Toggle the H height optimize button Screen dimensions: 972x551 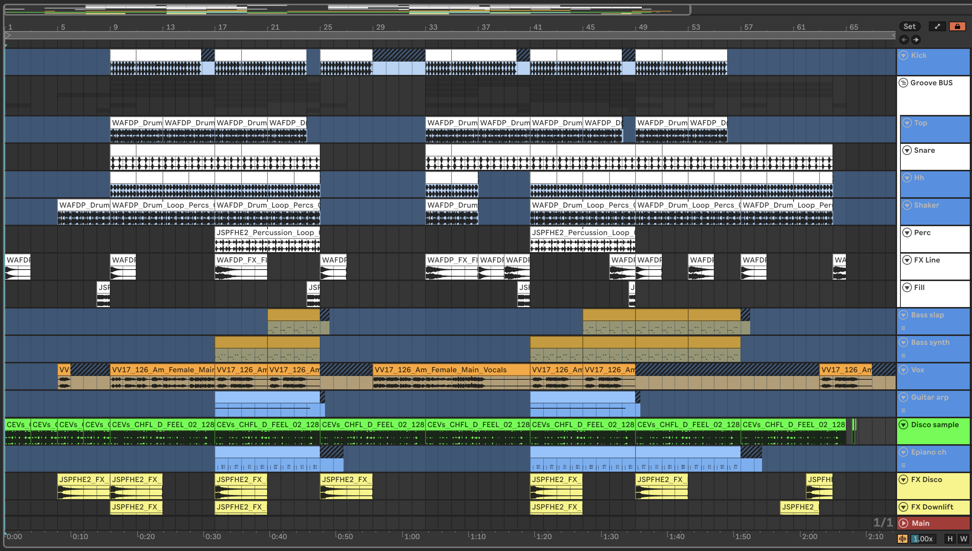pyautogui.click(x=950, y=538)
